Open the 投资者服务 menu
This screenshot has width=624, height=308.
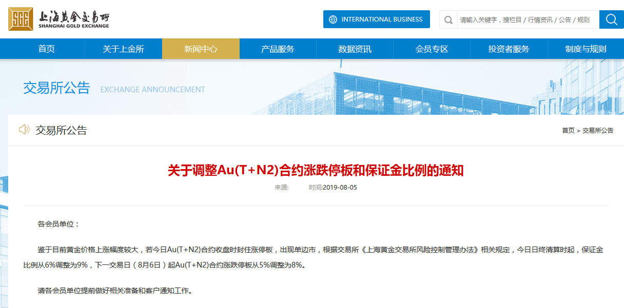point(509,49)
